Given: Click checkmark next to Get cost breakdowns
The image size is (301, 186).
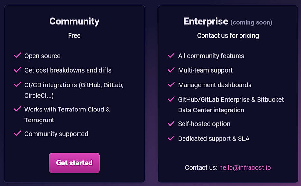Looking at the screenshot, I should coord(17,70).
